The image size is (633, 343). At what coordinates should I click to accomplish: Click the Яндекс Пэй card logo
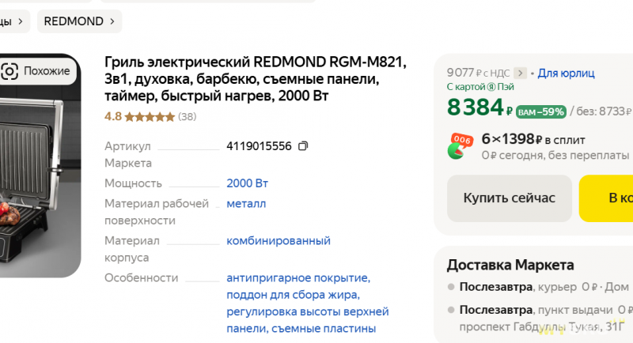491,87
